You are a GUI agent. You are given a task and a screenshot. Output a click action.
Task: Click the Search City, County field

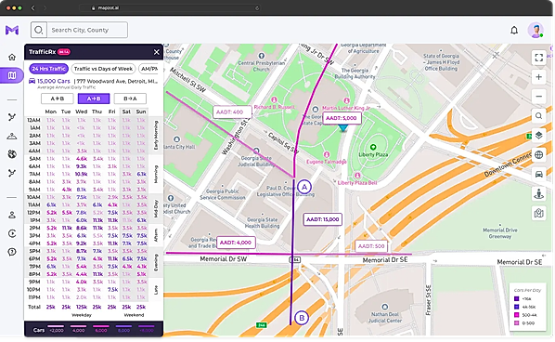(87, 30)
